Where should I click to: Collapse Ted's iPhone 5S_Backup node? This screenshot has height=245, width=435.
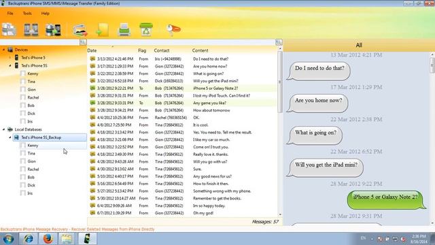[x=10, y=137]
